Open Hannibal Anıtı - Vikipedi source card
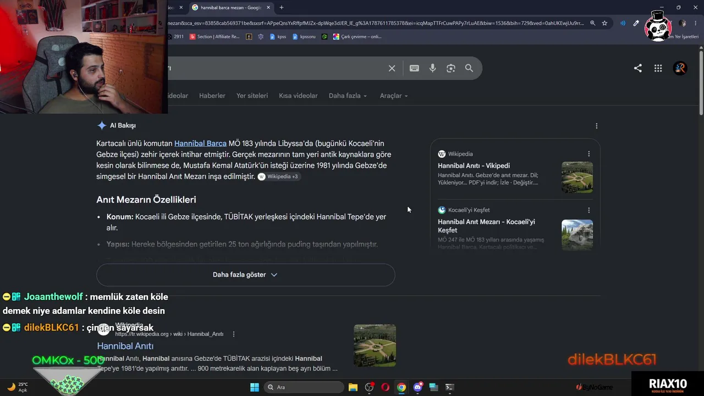The width and height of the screenshot is (704, 396). (474, 166)
